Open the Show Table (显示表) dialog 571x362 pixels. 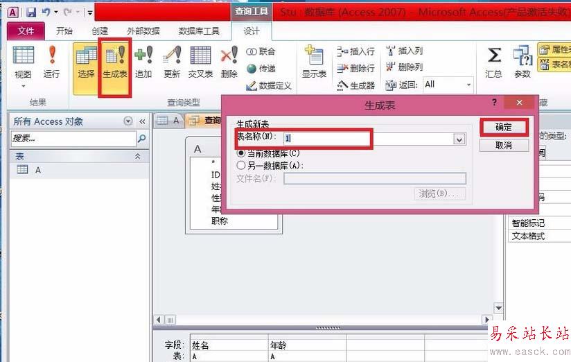click(314, 62)
